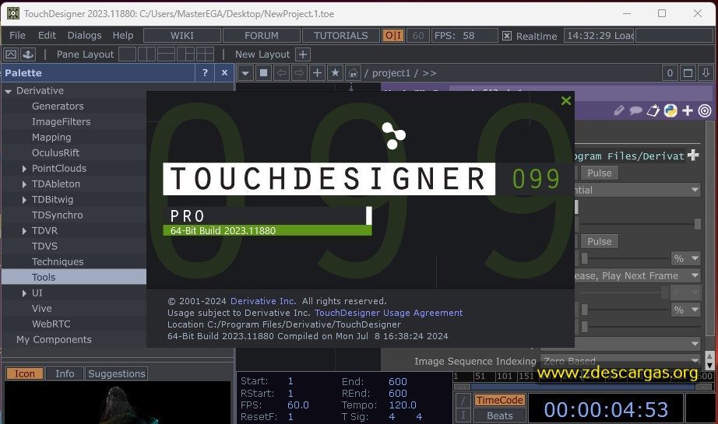Click the plus icon in pane bar
The image size is (718, 424).
(x=317, y=73)
